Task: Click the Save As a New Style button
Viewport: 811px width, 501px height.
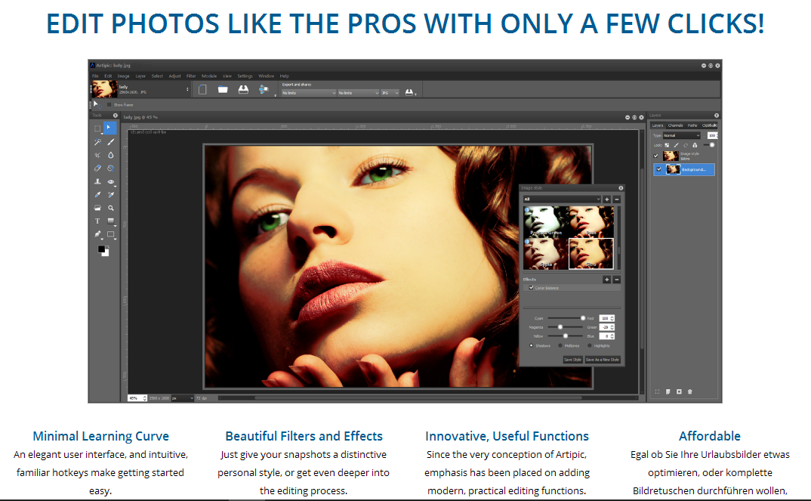Action: click(x=603, y=360)
